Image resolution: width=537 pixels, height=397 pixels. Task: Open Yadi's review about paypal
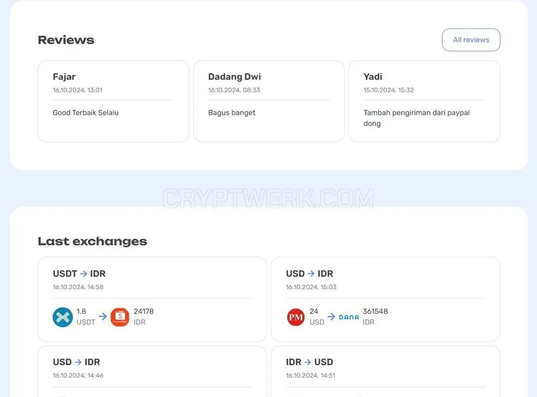[424, 101]
